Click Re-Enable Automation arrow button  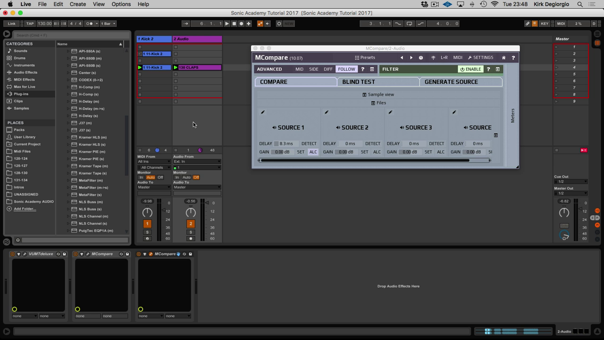point(268,24)
